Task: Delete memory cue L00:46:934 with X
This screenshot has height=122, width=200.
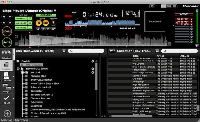Action: (x=191, y=22)
